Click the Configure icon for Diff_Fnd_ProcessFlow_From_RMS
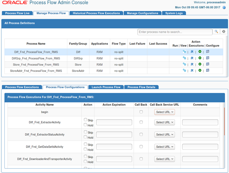229x173 pixels. click(x=208, y=52)
